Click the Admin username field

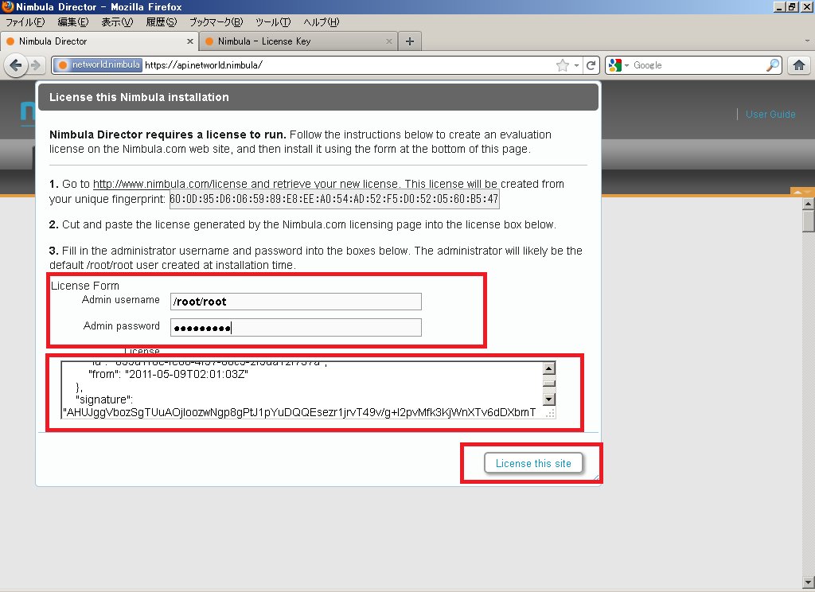click(x=296, y=302)
